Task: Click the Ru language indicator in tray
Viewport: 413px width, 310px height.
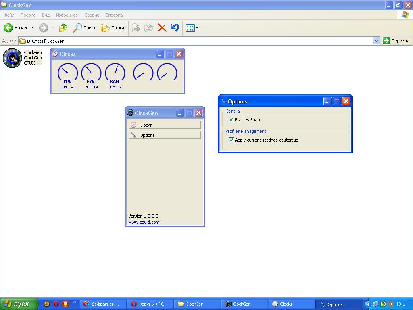Action: (x=390, y=304)
